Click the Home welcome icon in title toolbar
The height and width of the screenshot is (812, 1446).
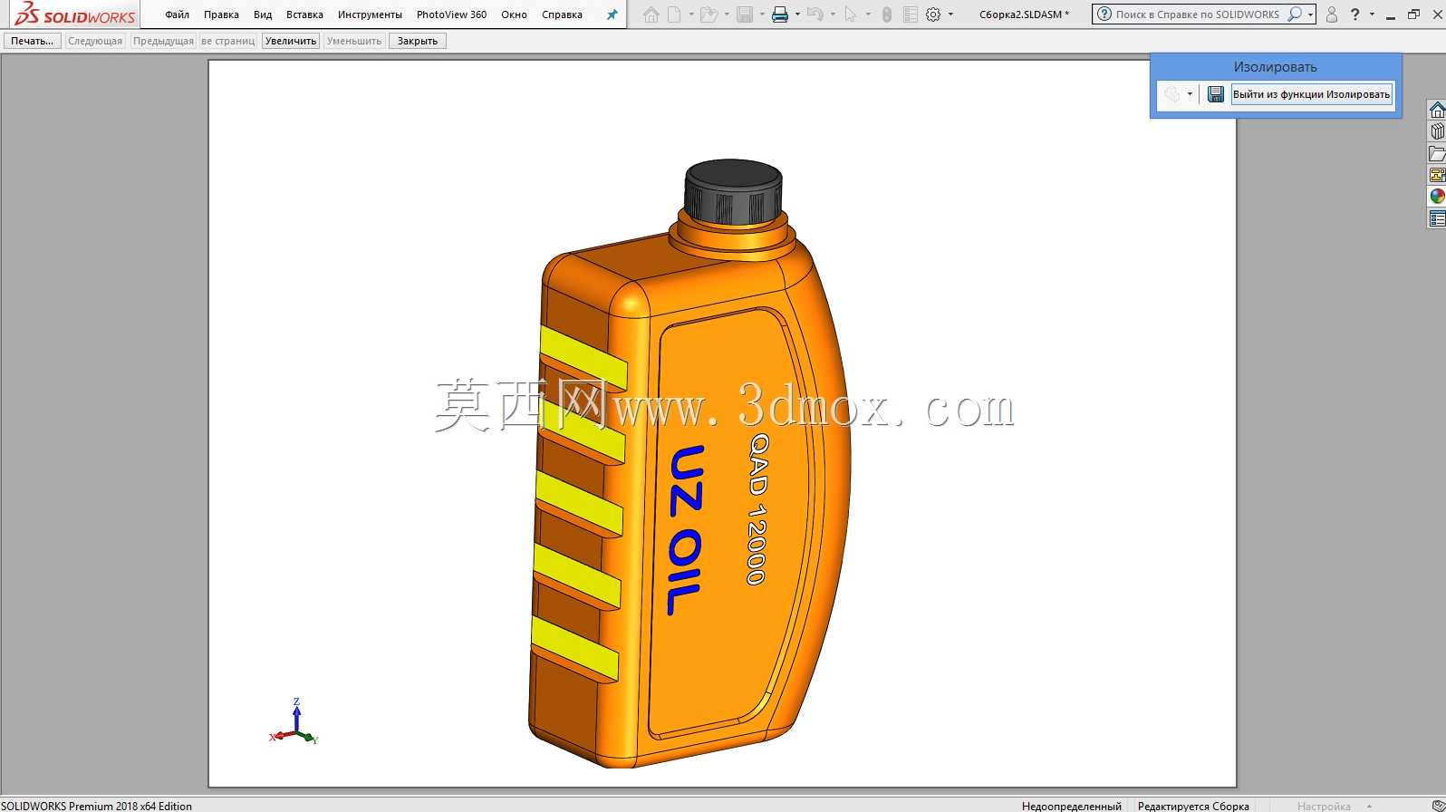(651, 14)
